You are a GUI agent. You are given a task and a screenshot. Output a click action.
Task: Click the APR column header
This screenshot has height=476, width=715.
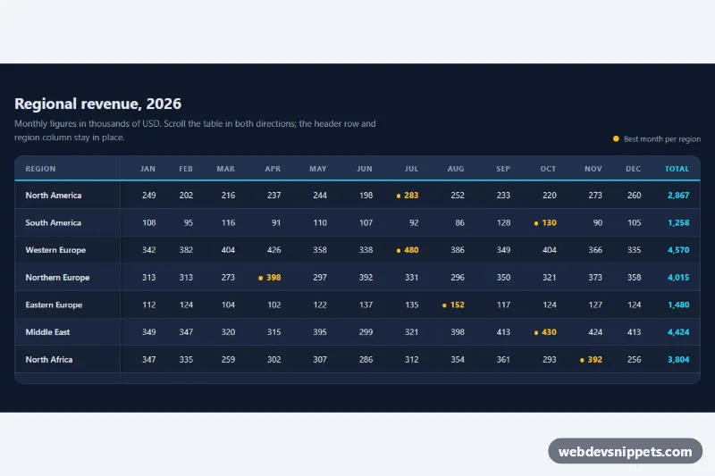point(273,169)
